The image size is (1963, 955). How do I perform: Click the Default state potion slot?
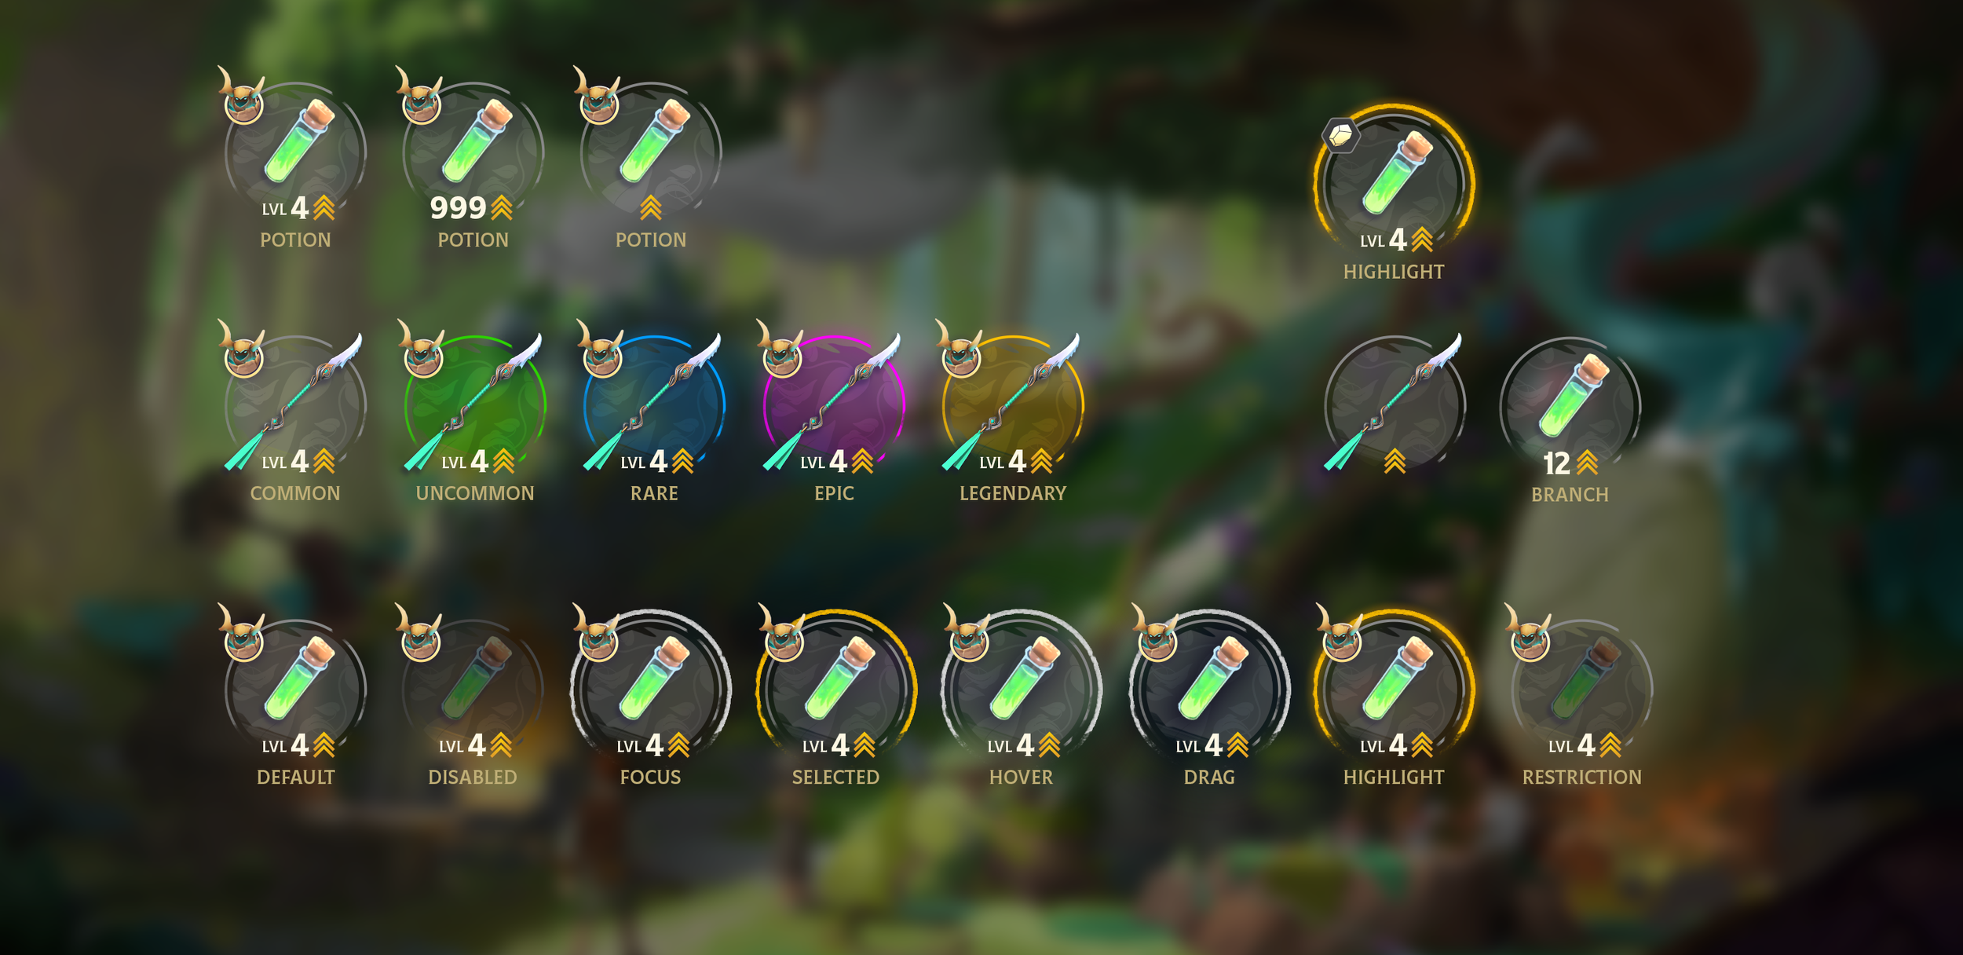[295, 690]
